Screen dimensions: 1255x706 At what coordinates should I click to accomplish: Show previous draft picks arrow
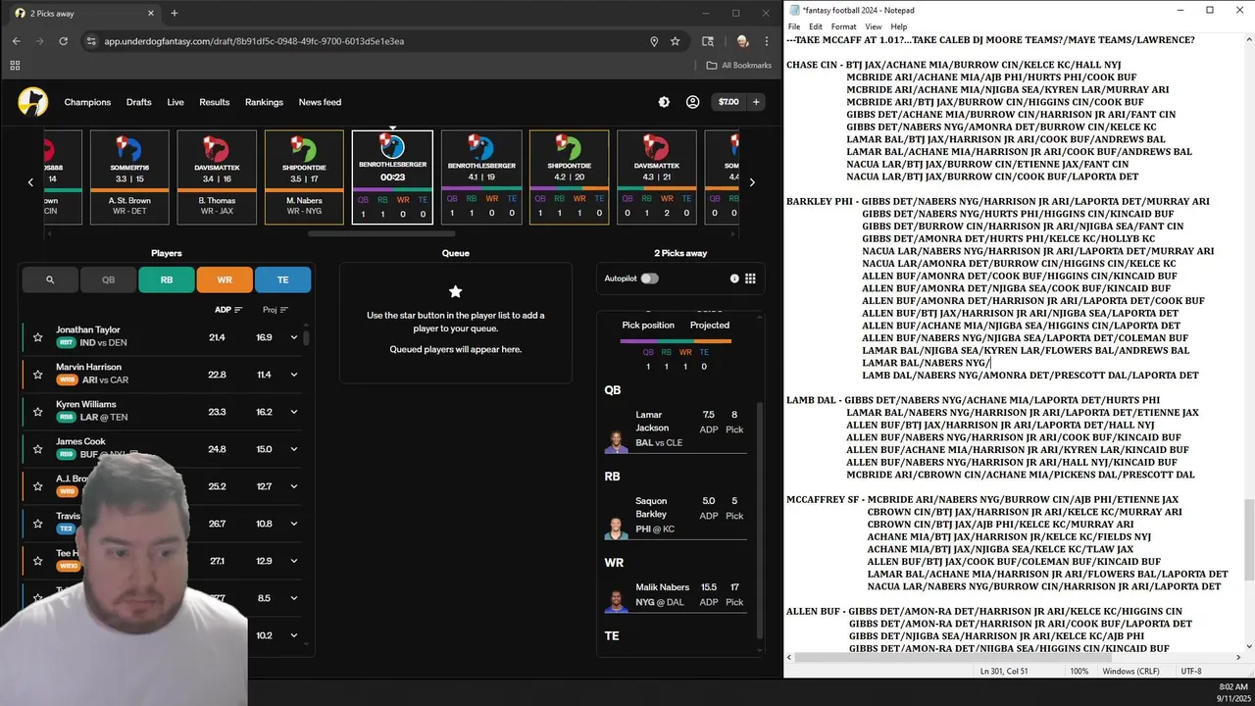[30, 182]
